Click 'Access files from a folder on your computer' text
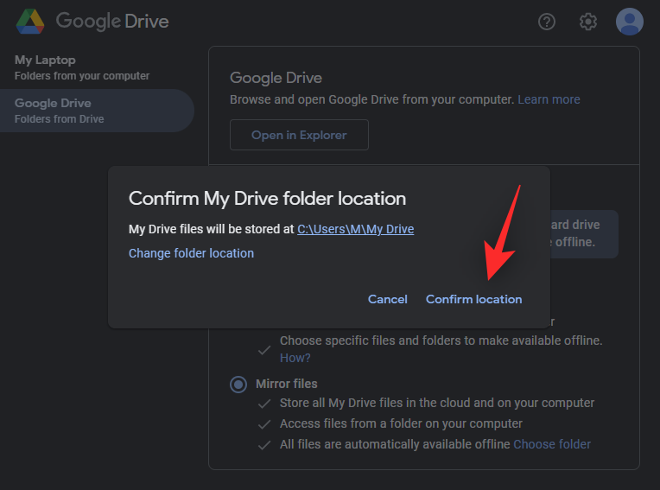 (401, 423)
